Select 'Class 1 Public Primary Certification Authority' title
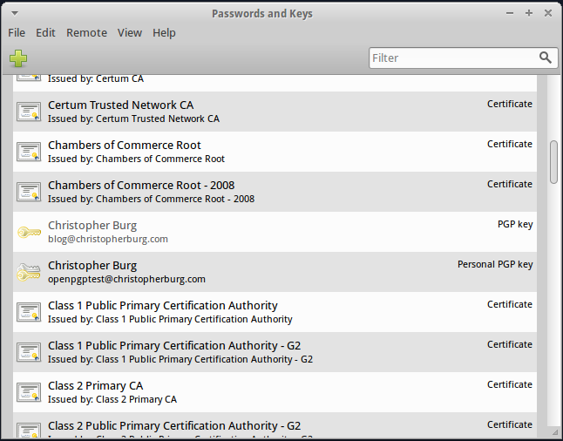563x441 pixels. click(x=163, y=306)
